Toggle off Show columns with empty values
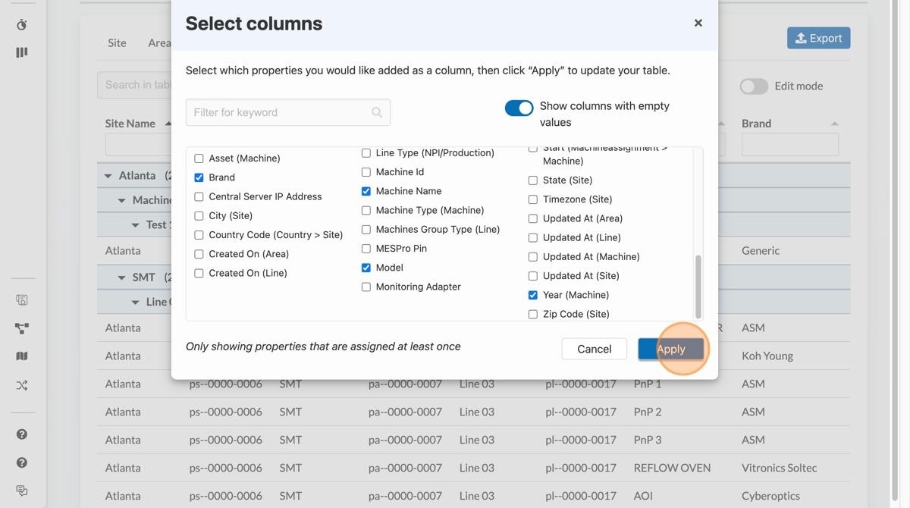This screenshot has width=910, height=508. click(519, 108)
